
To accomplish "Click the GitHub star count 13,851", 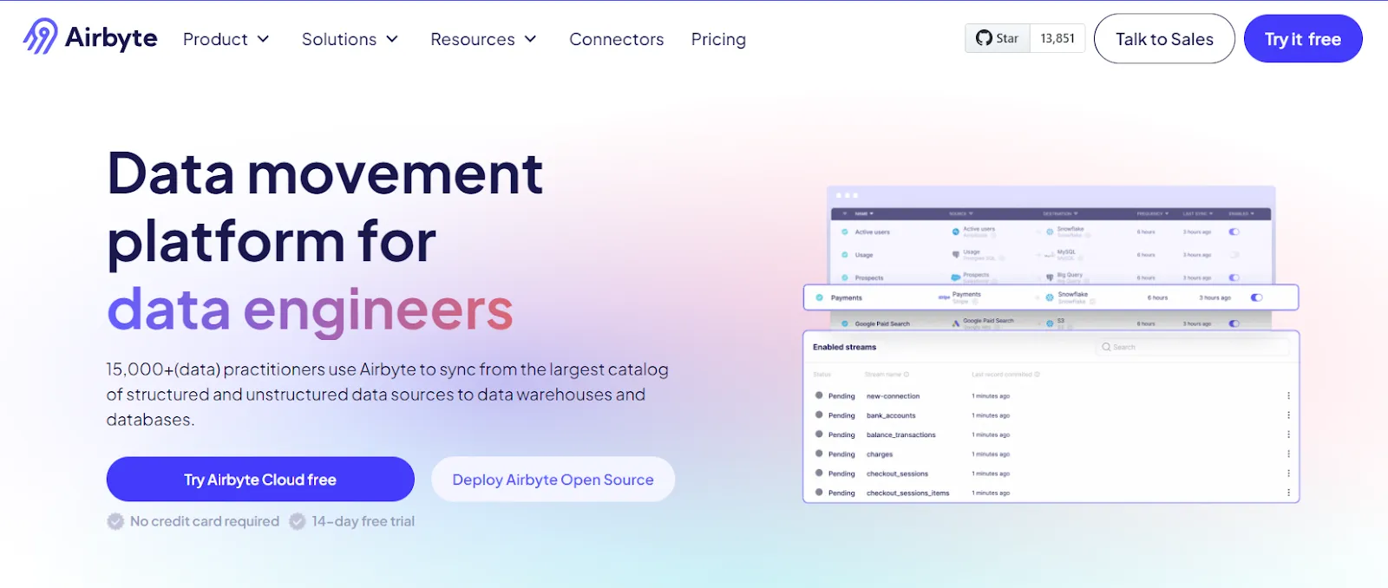I will 1057,38.
